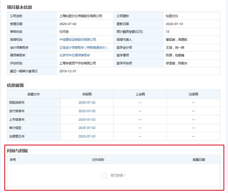Open the 发行保荐书 申报稿 dated 2020-07-02
The width and height of the screenshot is (228, 193).
(x=87, y=111)
